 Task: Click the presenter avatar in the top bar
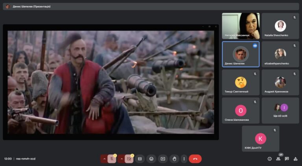[8, 7]
